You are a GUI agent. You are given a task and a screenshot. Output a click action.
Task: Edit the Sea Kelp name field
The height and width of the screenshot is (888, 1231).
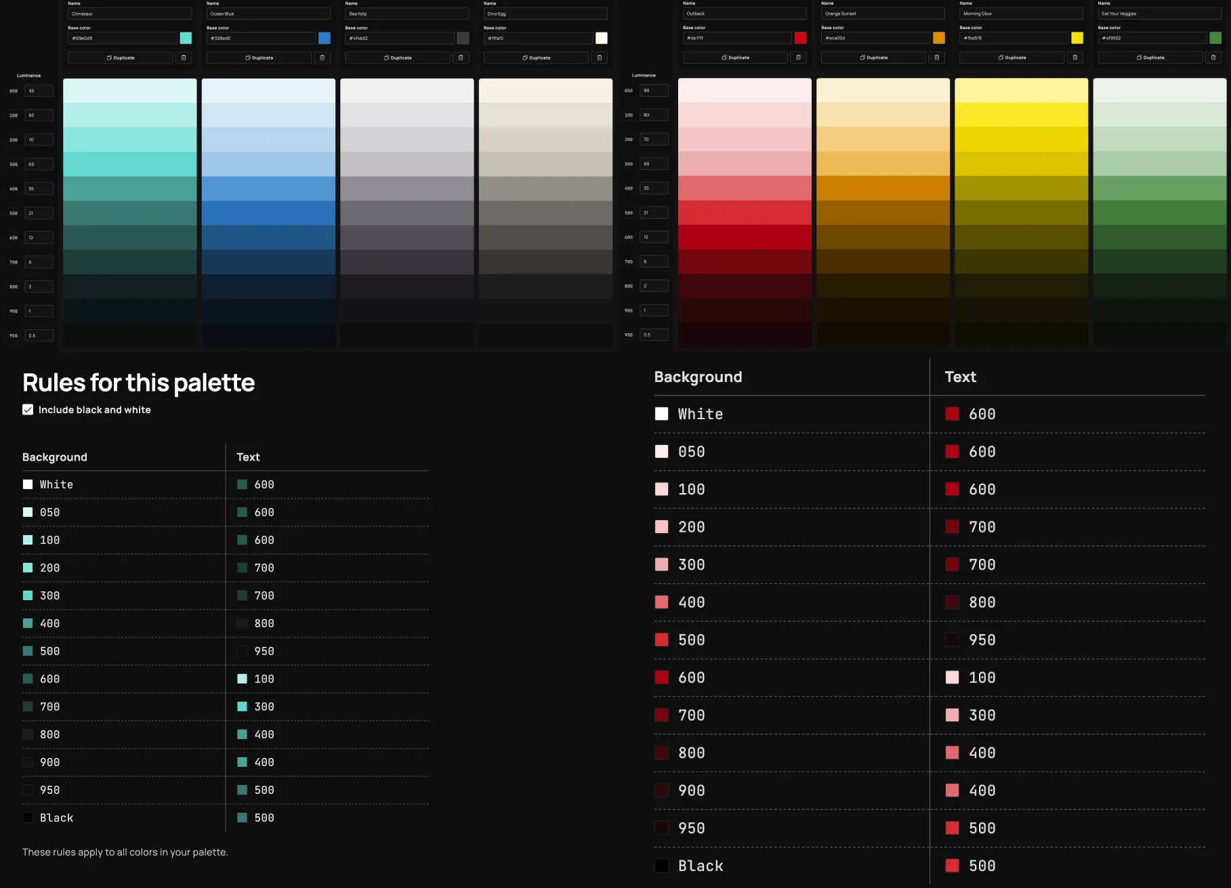pyautogui.click(x=407, y=14)
